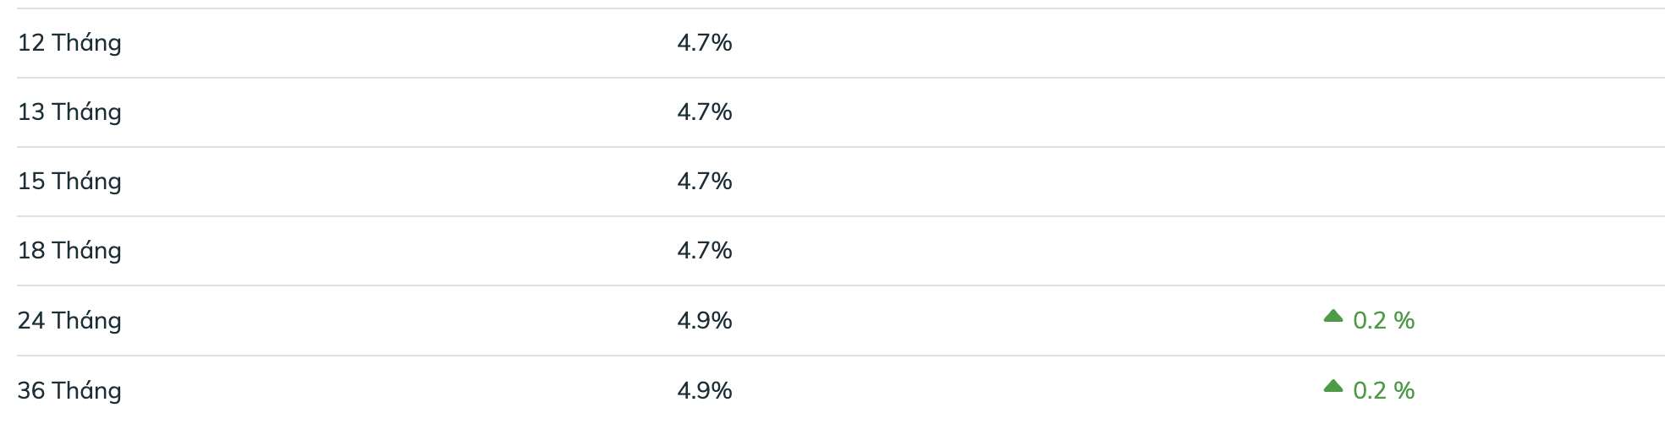Select the 15 Tháng term label
The height and width of the screenshot is (424, 1665).
pos(69,182)
